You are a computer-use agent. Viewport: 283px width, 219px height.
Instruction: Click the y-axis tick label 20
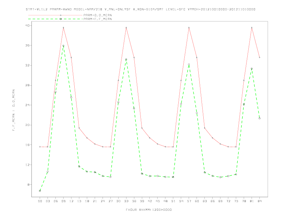pos(28,125)
